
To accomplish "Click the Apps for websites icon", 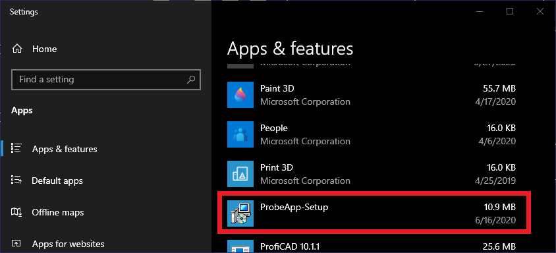I will click(16, 244).
